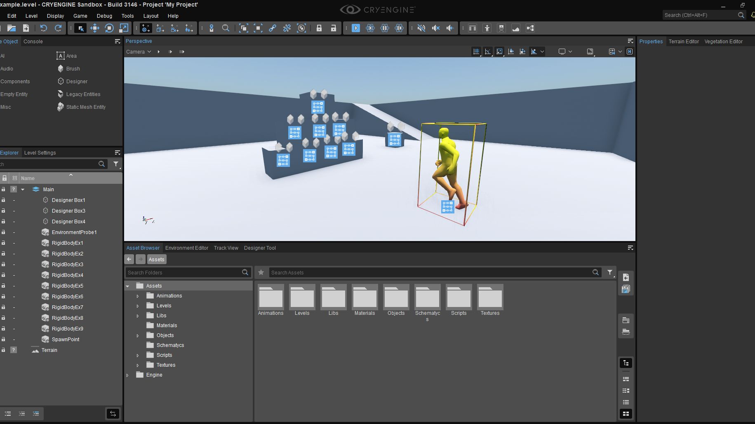This screenshot has height=424, width=755.
Task: Click the magnifier Go to Selection icon
Action: coord(226,28)
